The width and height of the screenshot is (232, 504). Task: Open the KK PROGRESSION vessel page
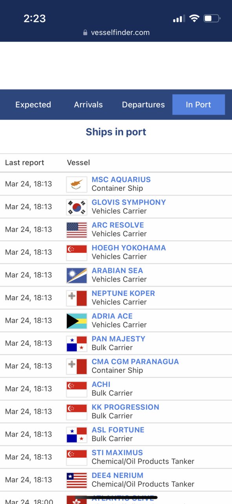click(125, 407)
